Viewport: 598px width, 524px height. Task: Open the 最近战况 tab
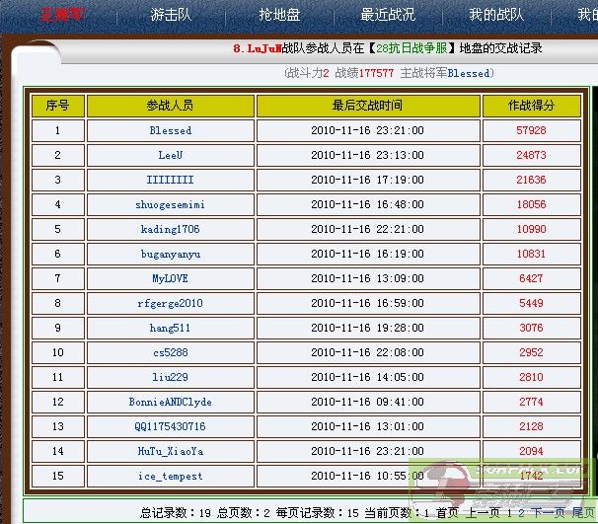pos(388,15)
